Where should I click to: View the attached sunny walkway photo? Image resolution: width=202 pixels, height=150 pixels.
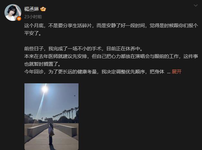[51, 117]
